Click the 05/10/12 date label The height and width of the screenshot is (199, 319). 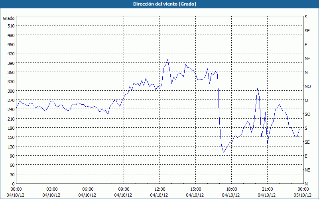[x=303, y=195]
